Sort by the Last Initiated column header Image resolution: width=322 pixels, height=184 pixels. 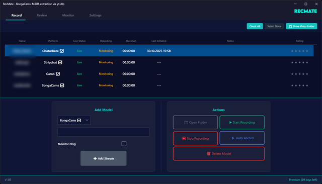pyautogui.click(x=159, y=41)
